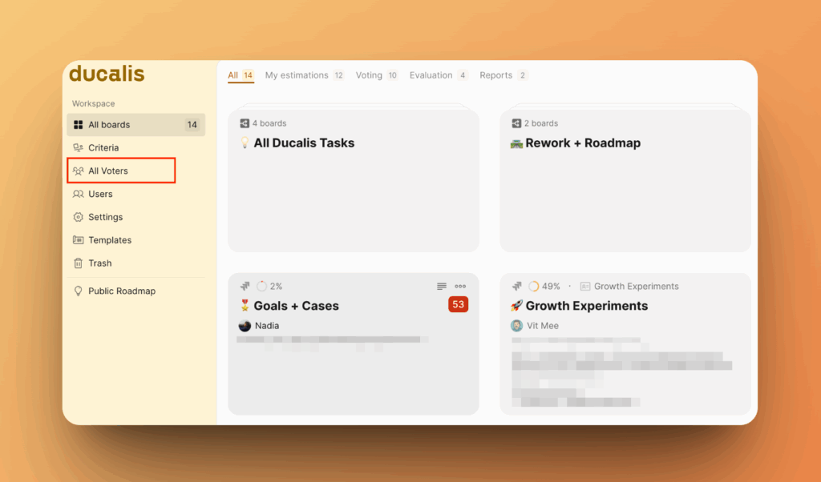Viewport: 821px width, 482px height.
Task: Click the All Voters people icon
Action: point(78,171)
